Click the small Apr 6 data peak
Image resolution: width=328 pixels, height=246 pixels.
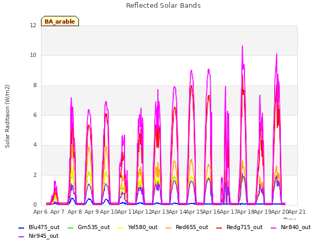(x=55, y=181)
